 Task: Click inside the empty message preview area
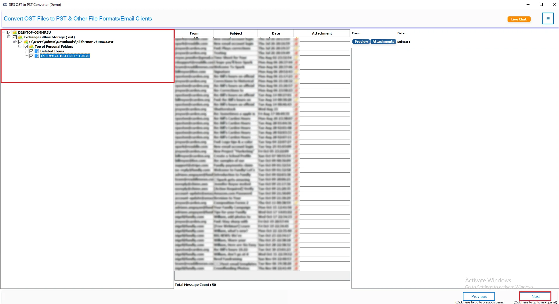pyautogui.click(x=455, y=168)
